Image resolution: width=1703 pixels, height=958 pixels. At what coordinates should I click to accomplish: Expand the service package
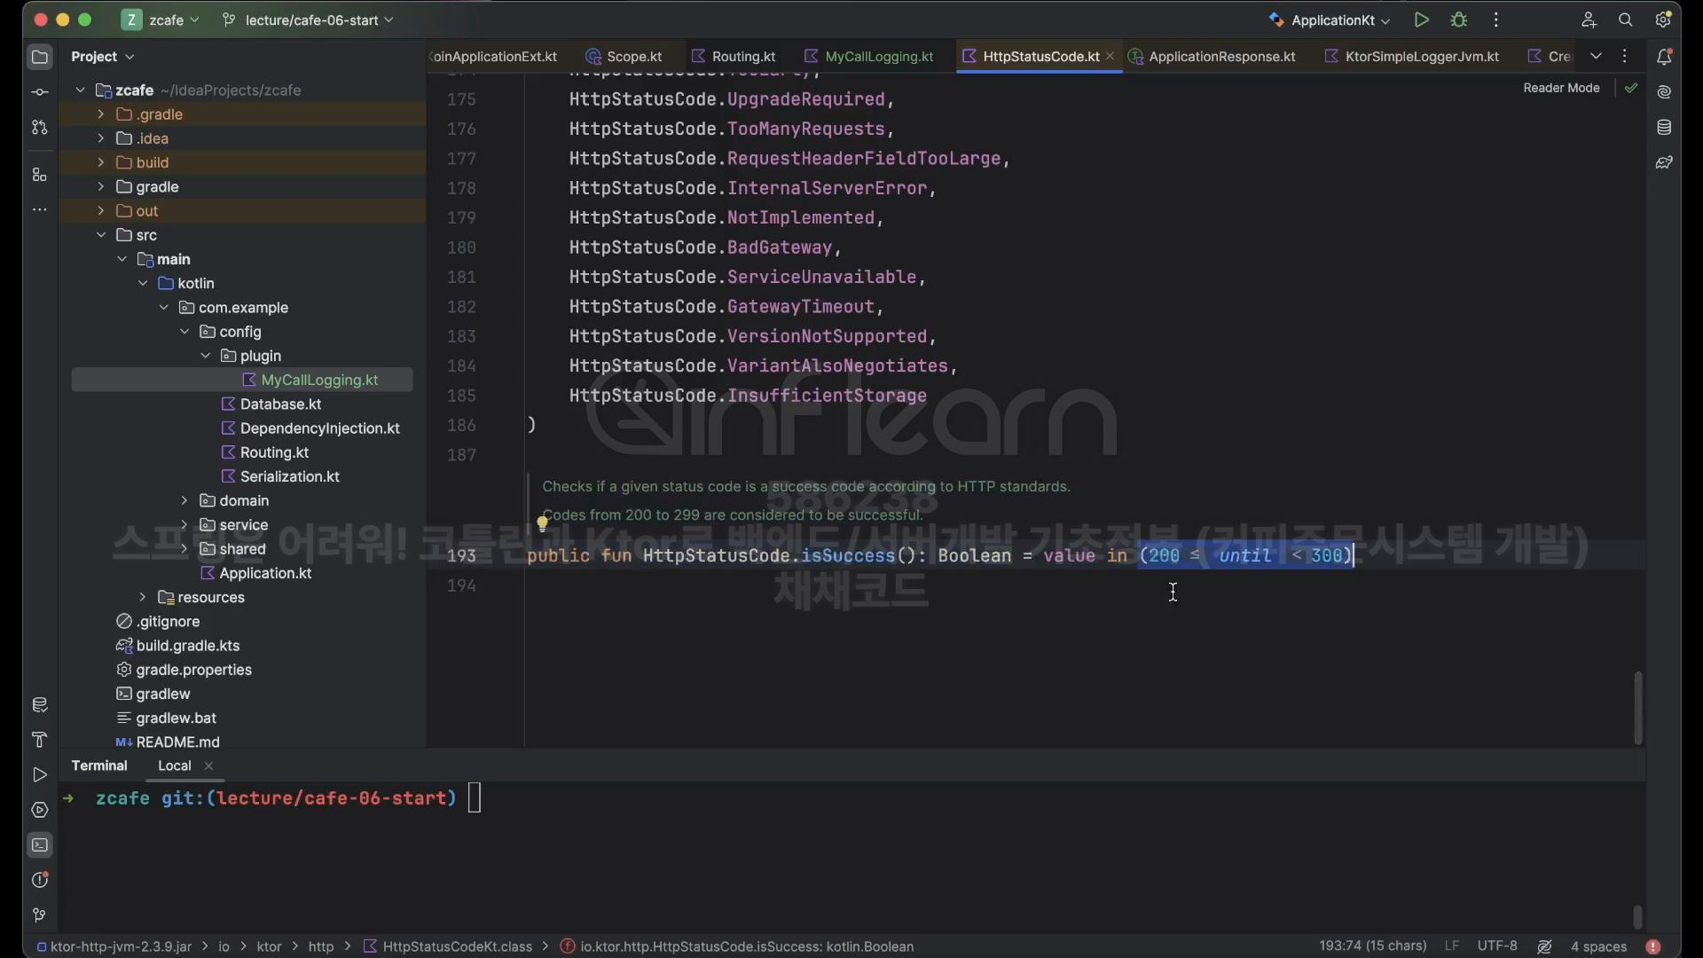184,524
